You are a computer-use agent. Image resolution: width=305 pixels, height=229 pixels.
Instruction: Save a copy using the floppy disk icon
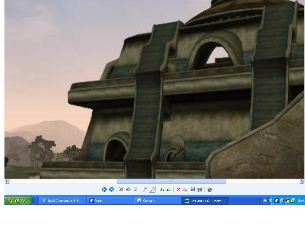193,189
